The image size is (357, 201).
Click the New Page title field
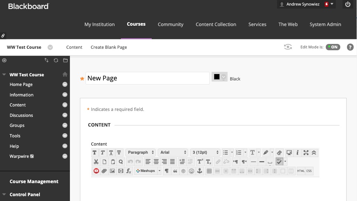[x=148, y=78]
